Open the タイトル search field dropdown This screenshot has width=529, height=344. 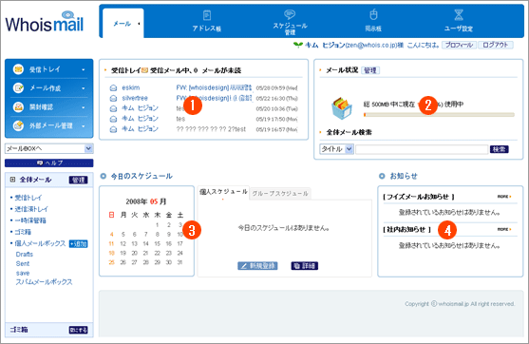(x=336, y=149)
